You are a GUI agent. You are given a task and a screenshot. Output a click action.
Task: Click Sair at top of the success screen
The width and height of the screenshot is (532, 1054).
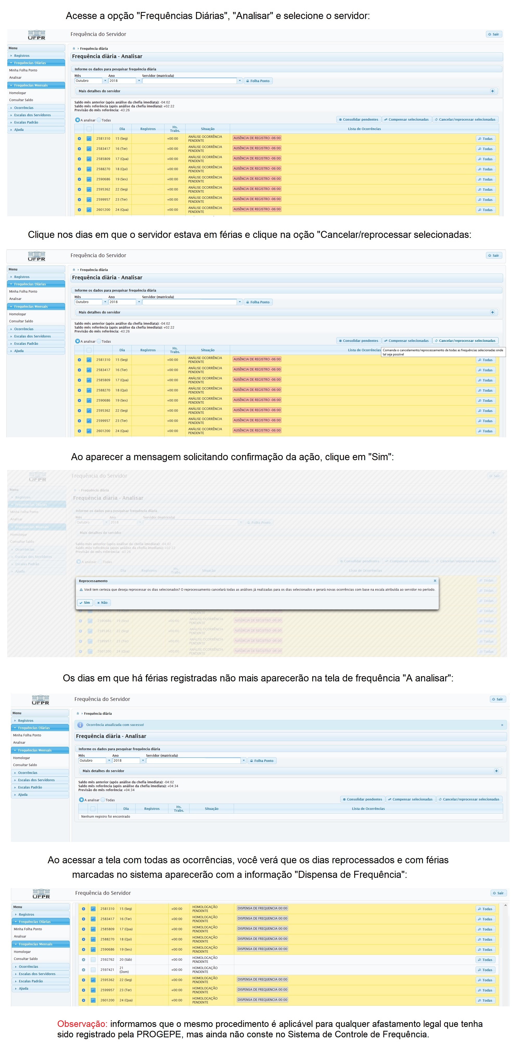click(x=498, y=699)
